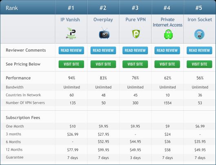Image resolution: width=216 pixels, height=165 pixels.
Task: Select the #3 rank header
Action: [x=135, y=8]
